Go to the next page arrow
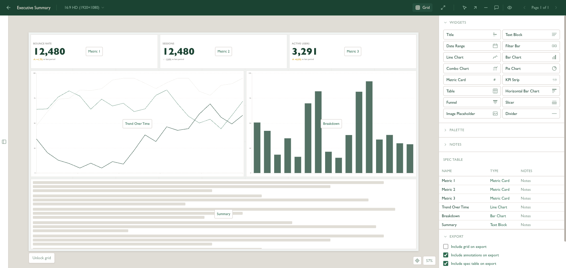This screenshot has width=566, height=268. tap(556, 7)
